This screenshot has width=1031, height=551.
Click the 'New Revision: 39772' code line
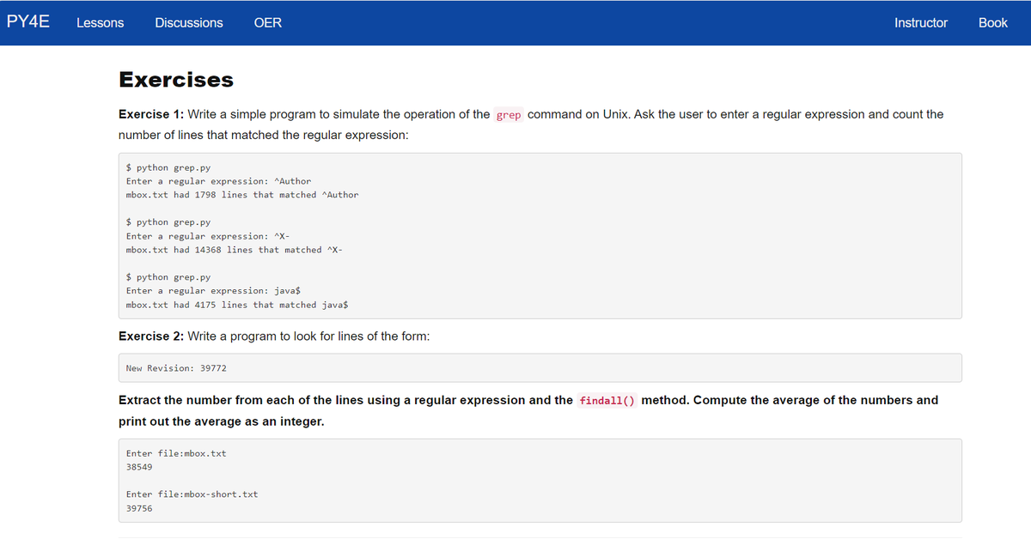click(x=176, y=368)
